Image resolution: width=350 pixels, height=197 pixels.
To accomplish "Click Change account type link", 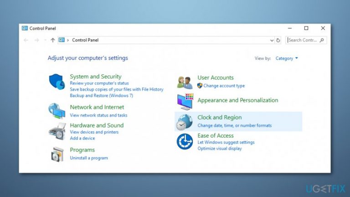I will 224,86.
